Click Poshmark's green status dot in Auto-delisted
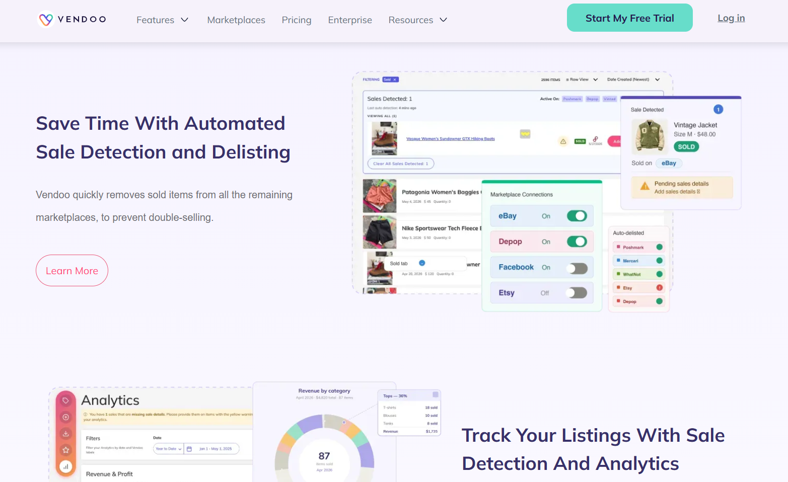This screenshot has width=788, height=482. pyautogui.click(x=659, y=247)
